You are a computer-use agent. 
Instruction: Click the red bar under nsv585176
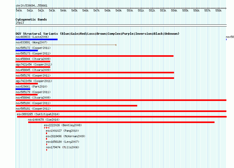point(95,78)
